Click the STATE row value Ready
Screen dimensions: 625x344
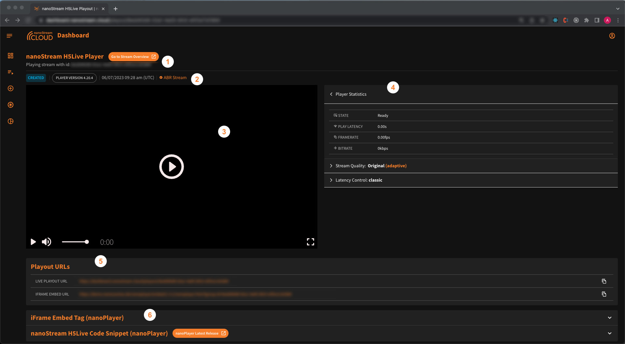pyautogui.click(x=383, y=116)
